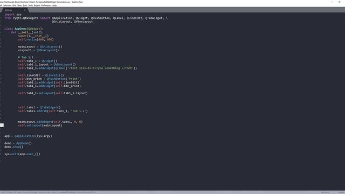Click the 'from PyQt5.QtWidgets import' line
The height and width of the screenshot is (194, 345).
click(x=86, y=18)
